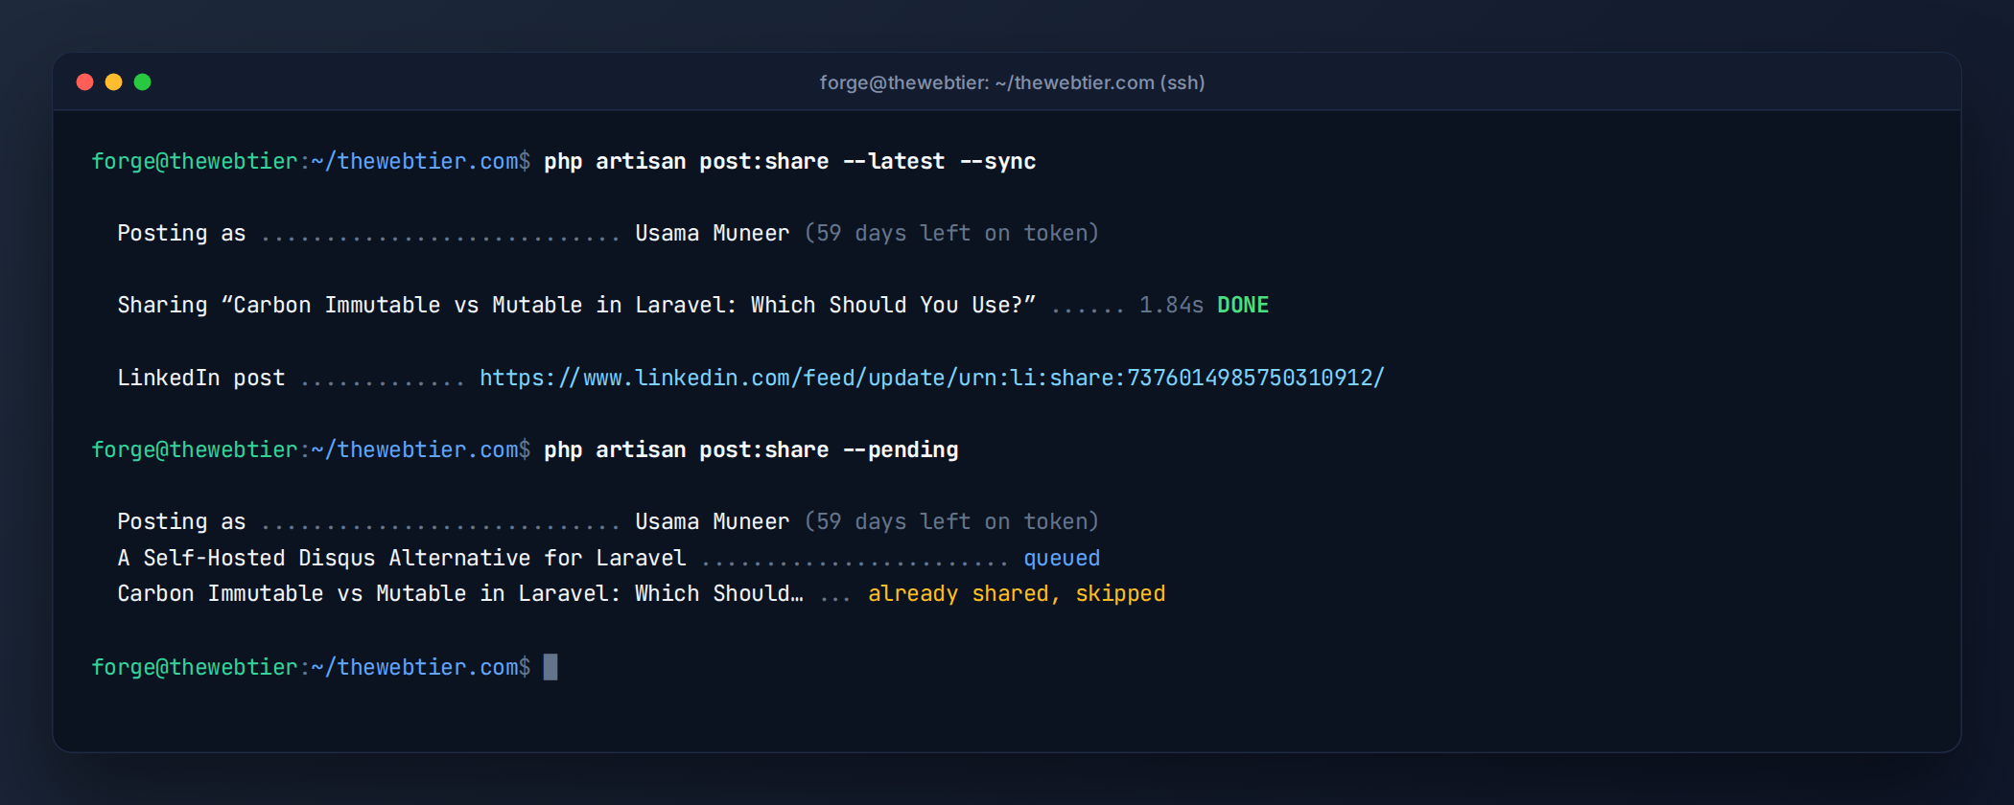The width and height of the screenshot is (2014, 805).
Task: Click the window title 'forge@thewebtier: ~/thewebtier.com (ssh)'
Action: point(1012,82)
